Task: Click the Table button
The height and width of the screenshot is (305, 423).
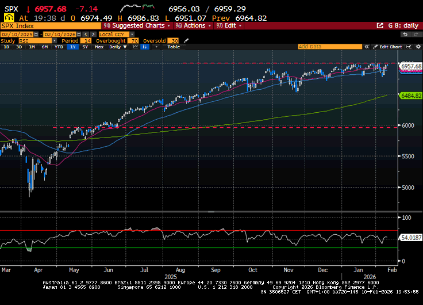Action: [173, 47]
